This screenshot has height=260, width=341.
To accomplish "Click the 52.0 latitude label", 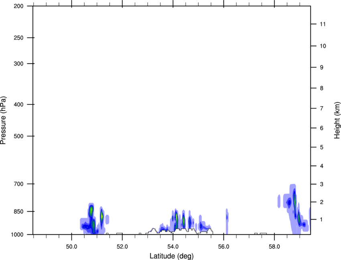I will (122, 246).
